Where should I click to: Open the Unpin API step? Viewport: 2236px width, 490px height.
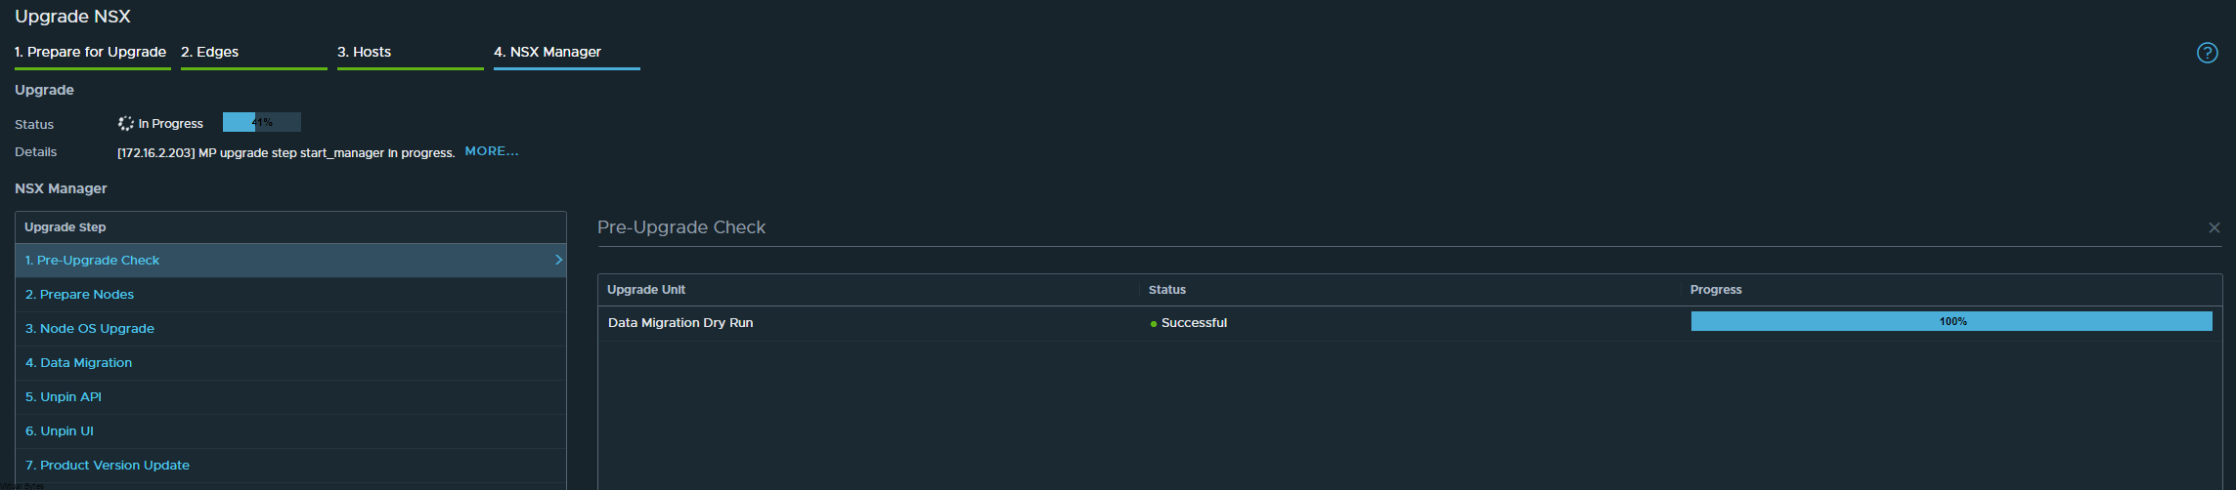pos(290,397)
